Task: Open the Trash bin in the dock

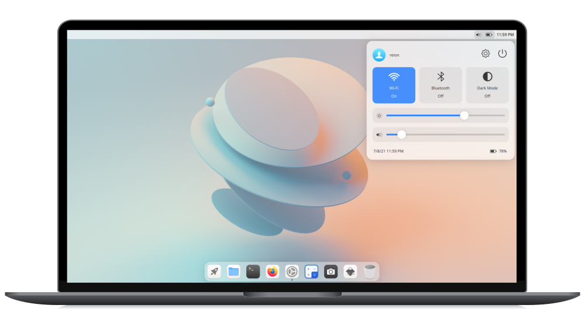Action: [x=369, y=272]
